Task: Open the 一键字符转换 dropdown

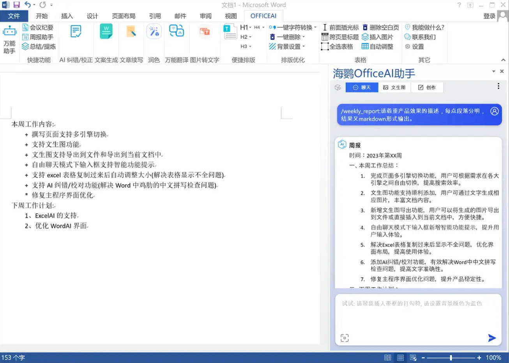Action: [293, 27]
